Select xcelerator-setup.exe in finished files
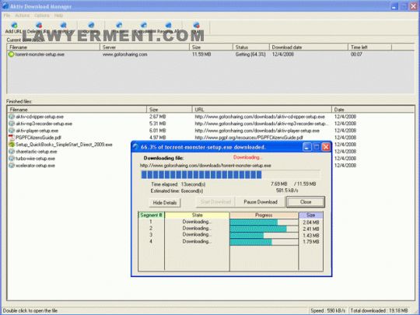 pyautogui.click(x=35, y=166)
